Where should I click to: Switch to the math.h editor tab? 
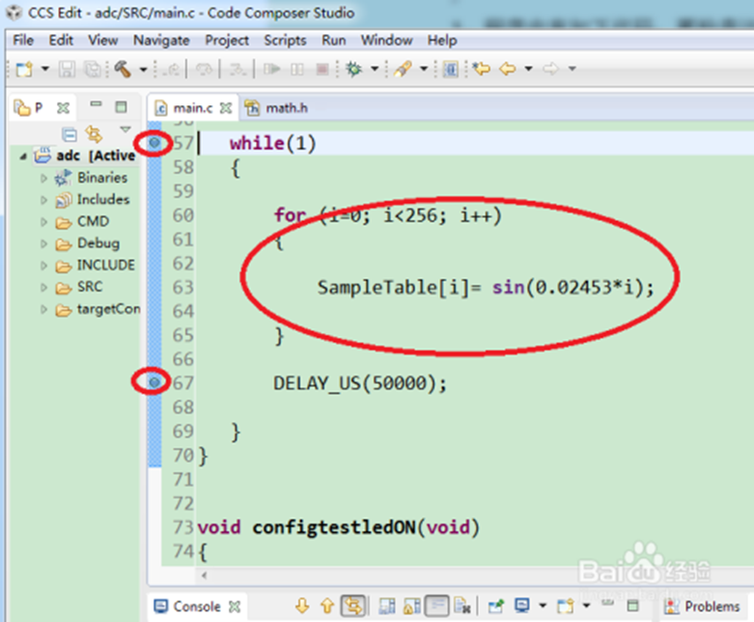[285, 107]
